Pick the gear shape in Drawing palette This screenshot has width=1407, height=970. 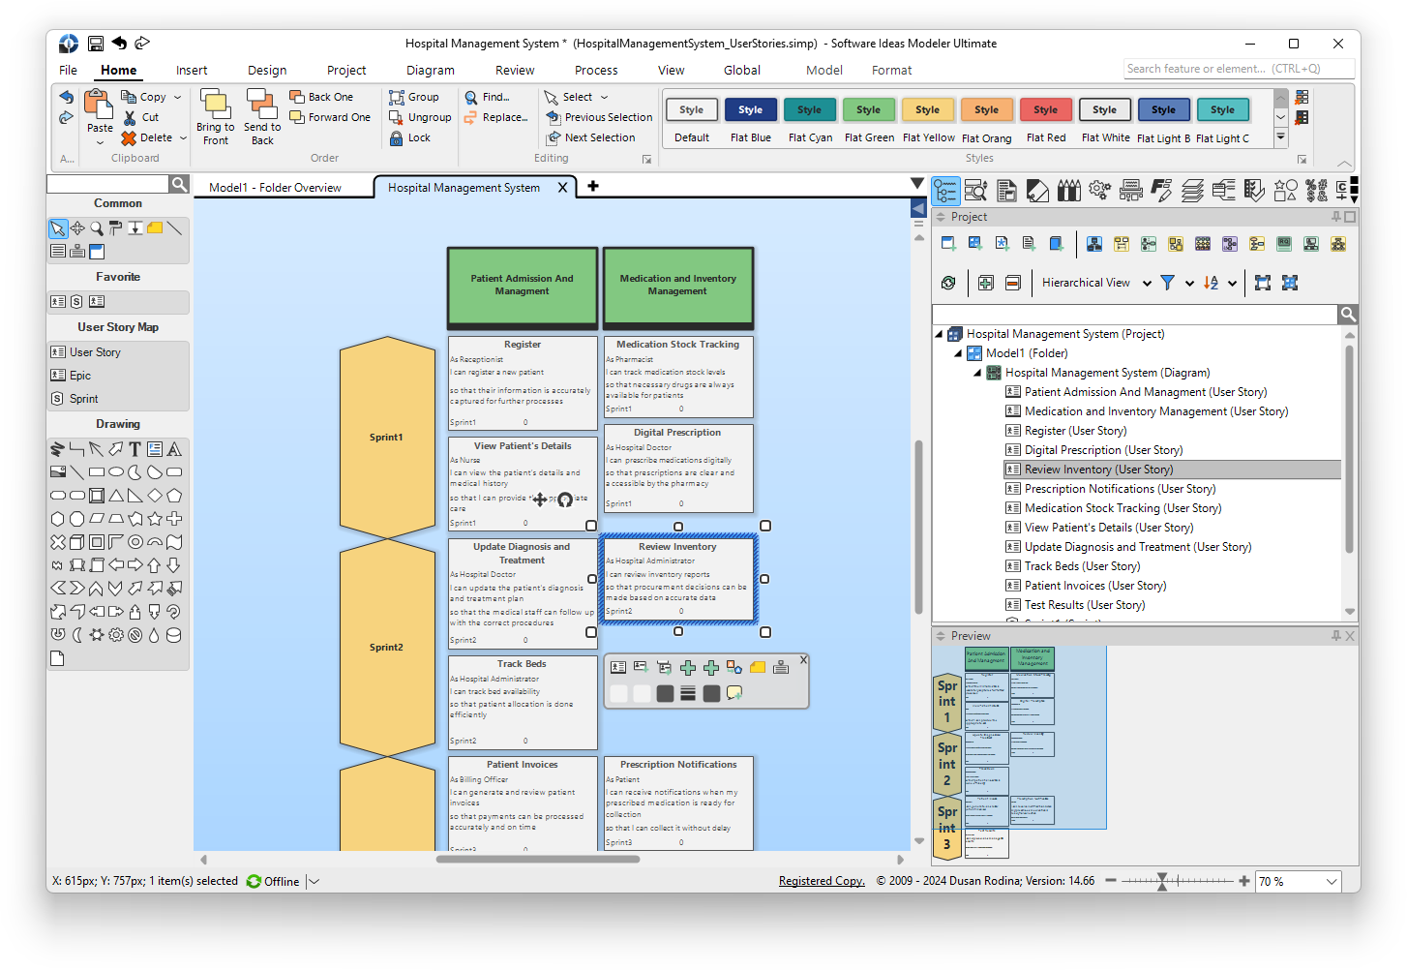116,635
